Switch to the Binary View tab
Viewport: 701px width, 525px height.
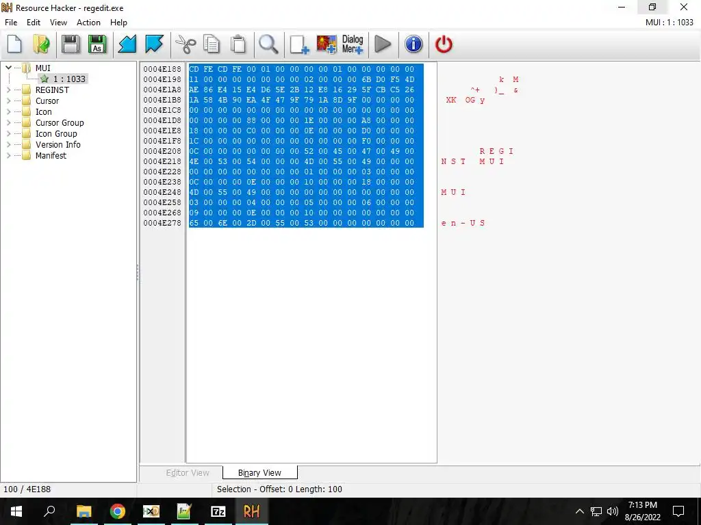click(x=259, y=473)
